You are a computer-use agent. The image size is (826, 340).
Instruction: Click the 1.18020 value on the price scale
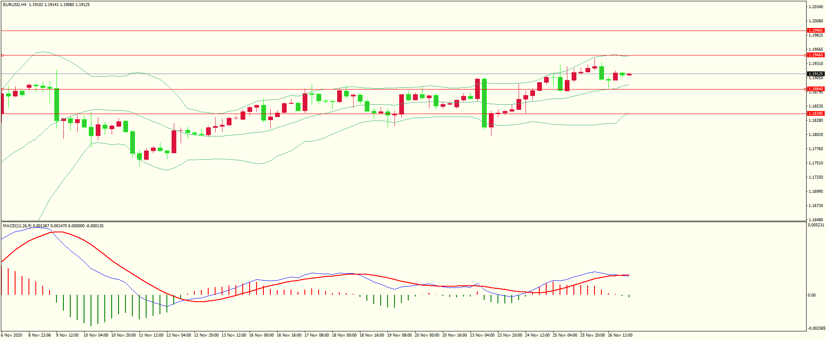point(816,134)
